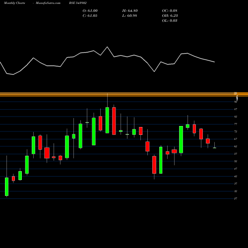Click the first green candle at far left
Image resolution: width=248 pixels, height=248 pixels.
pyautogui.click(x=6, y=186)
